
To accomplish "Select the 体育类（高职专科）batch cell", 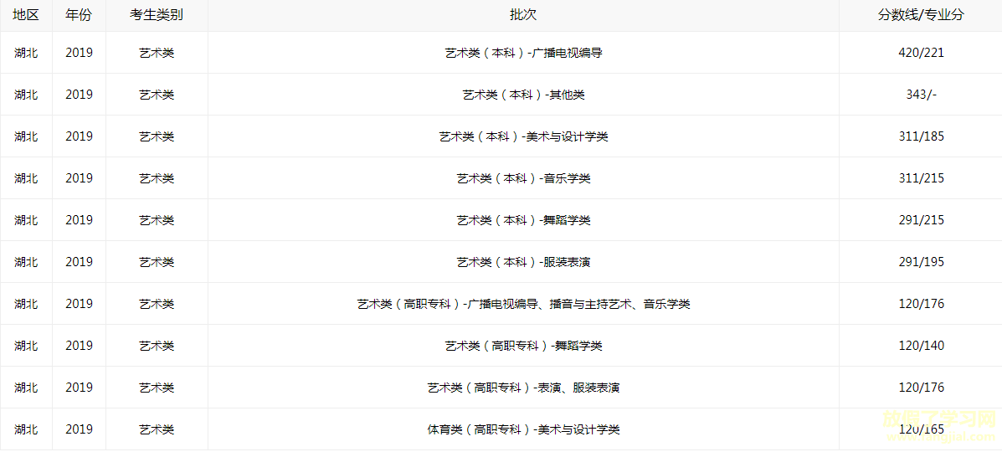I will click(523, 429).
